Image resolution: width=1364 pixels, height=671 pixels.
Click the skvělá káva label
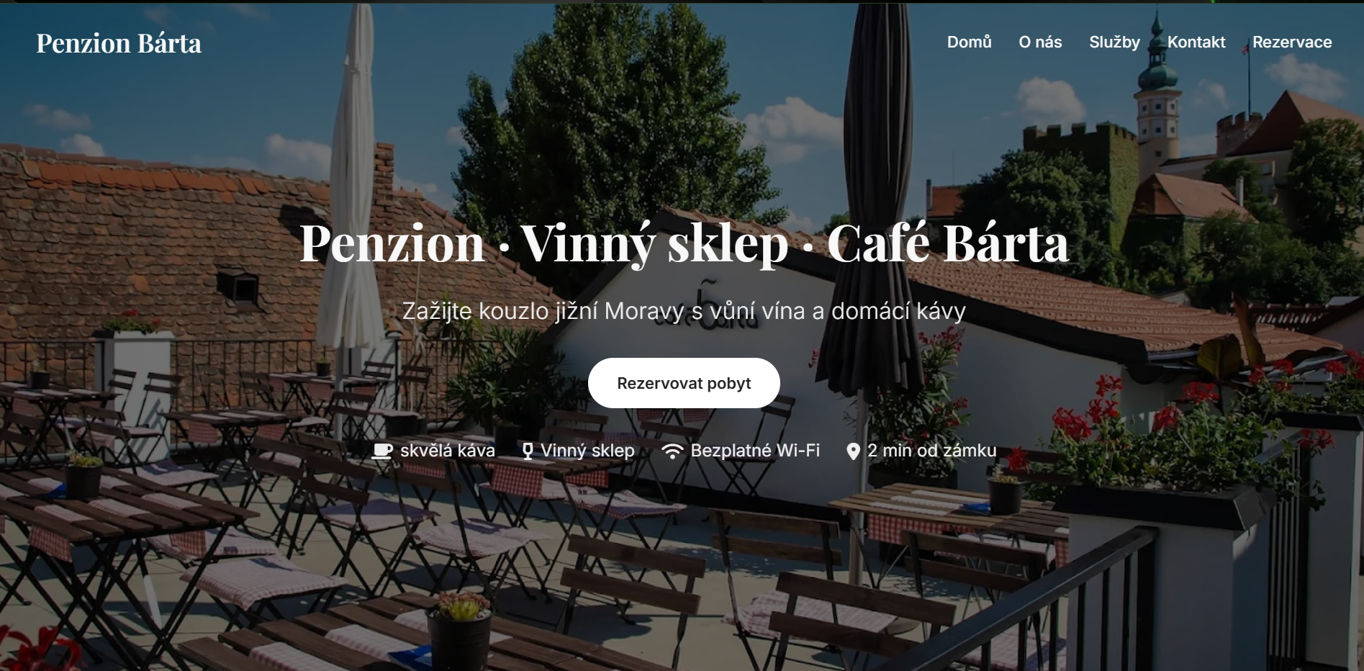(x=448, y=451)
